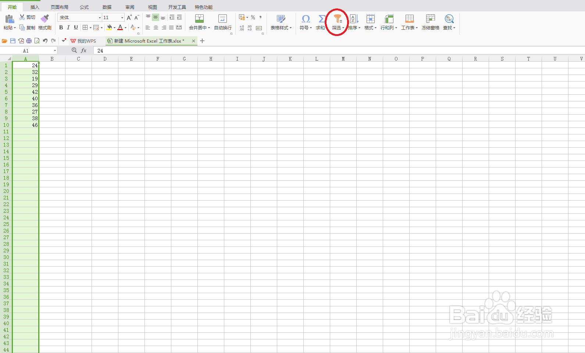Click the Borders grid icon

(85, 28)
